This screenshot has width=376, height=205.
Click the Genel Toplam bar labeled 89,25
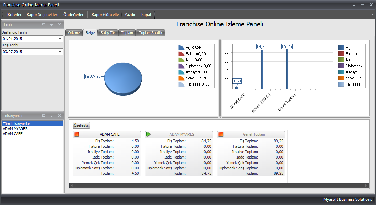coord(287,69)
